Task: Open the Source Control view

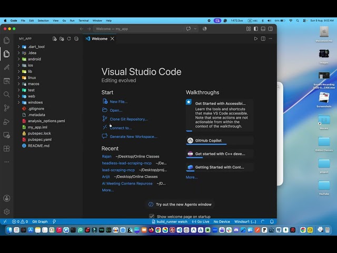Action: [7, 108]
